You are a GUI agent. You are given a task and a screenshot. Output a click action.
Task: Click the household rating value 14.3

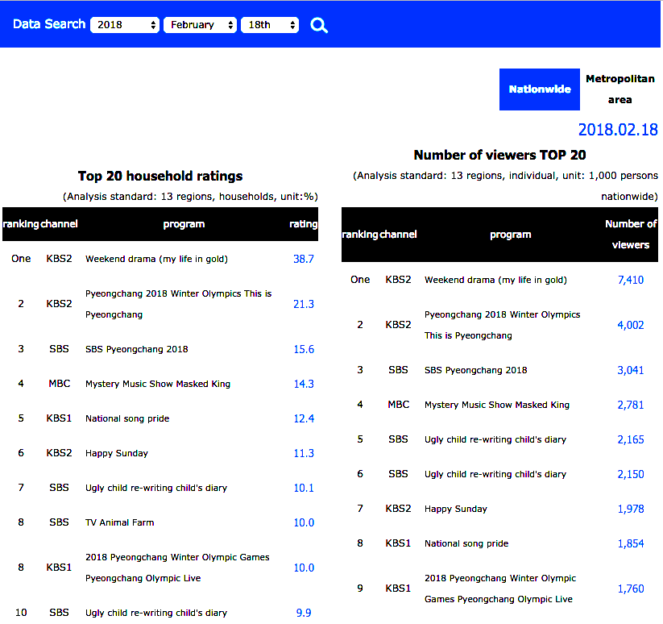(304, 384)
